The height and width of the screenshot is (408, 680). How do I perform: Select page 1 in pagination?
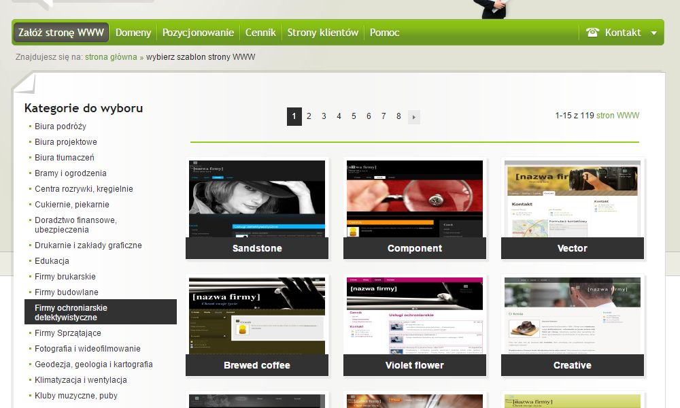(294, 117)
